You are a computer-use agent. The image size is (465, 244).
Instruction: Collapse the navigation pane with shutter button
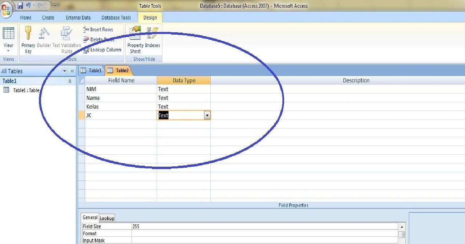72,71
